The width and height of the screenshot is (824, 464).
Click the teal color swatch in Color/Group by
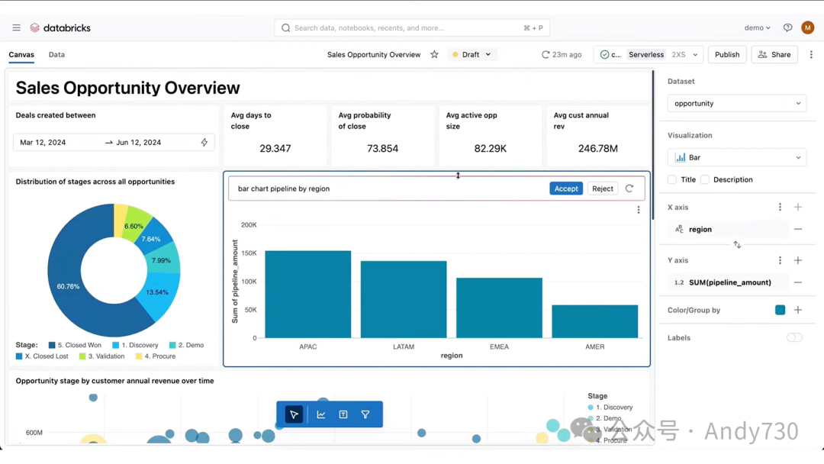780,310
